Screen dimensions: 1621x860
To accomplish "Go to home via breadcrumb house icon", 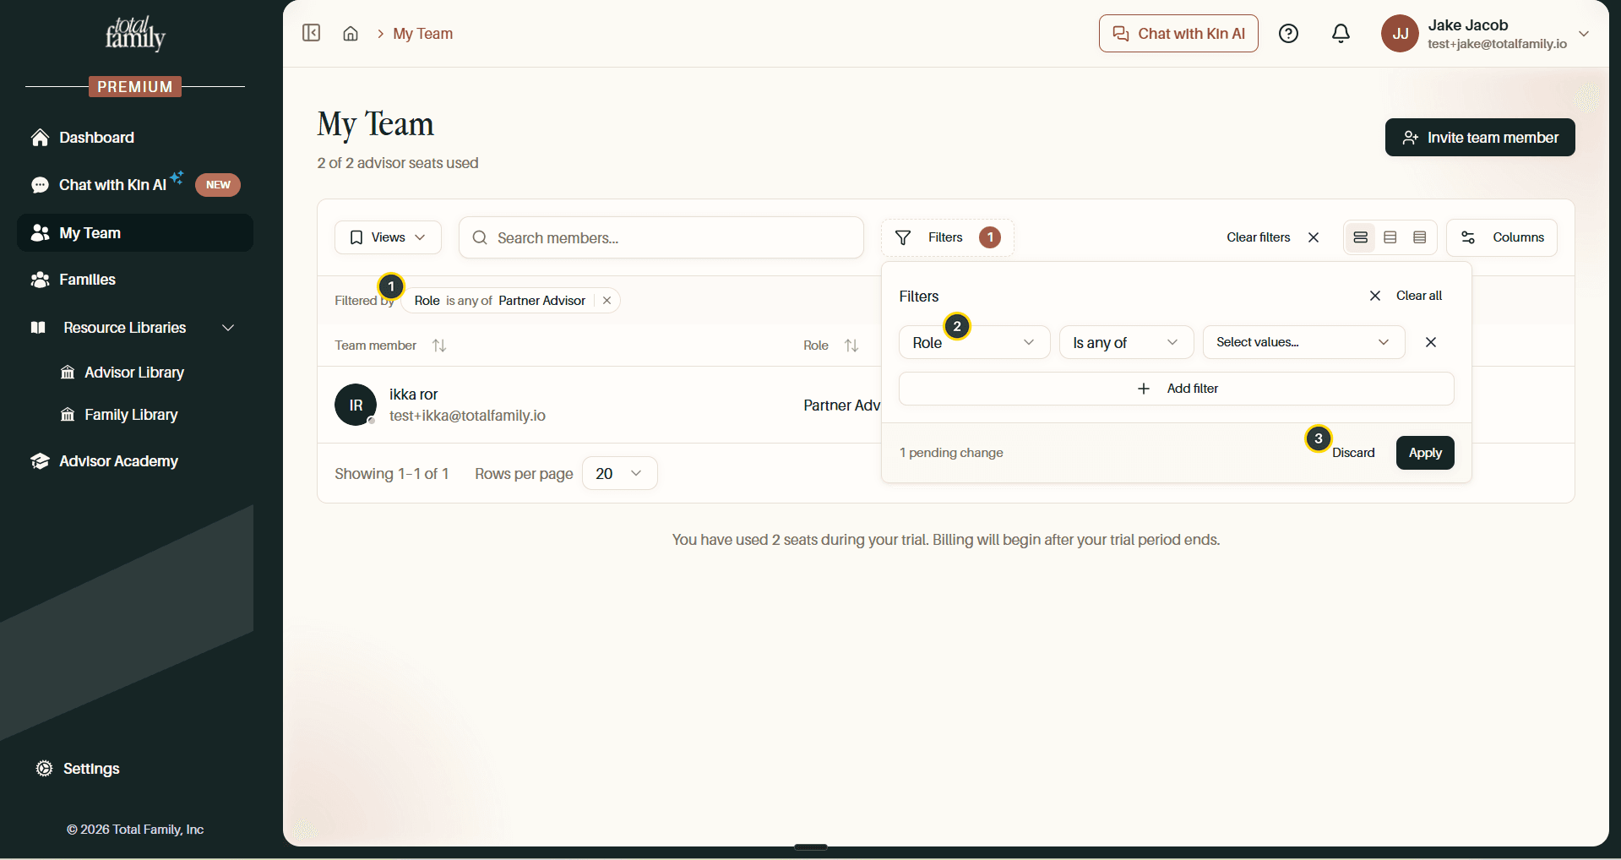I will (x=351, y=34).
